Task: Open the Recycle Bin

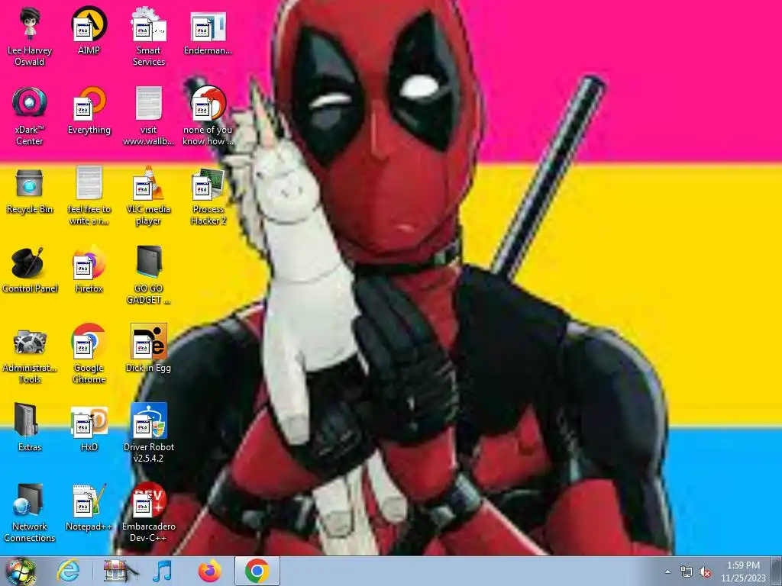Action: click(30, 190)
